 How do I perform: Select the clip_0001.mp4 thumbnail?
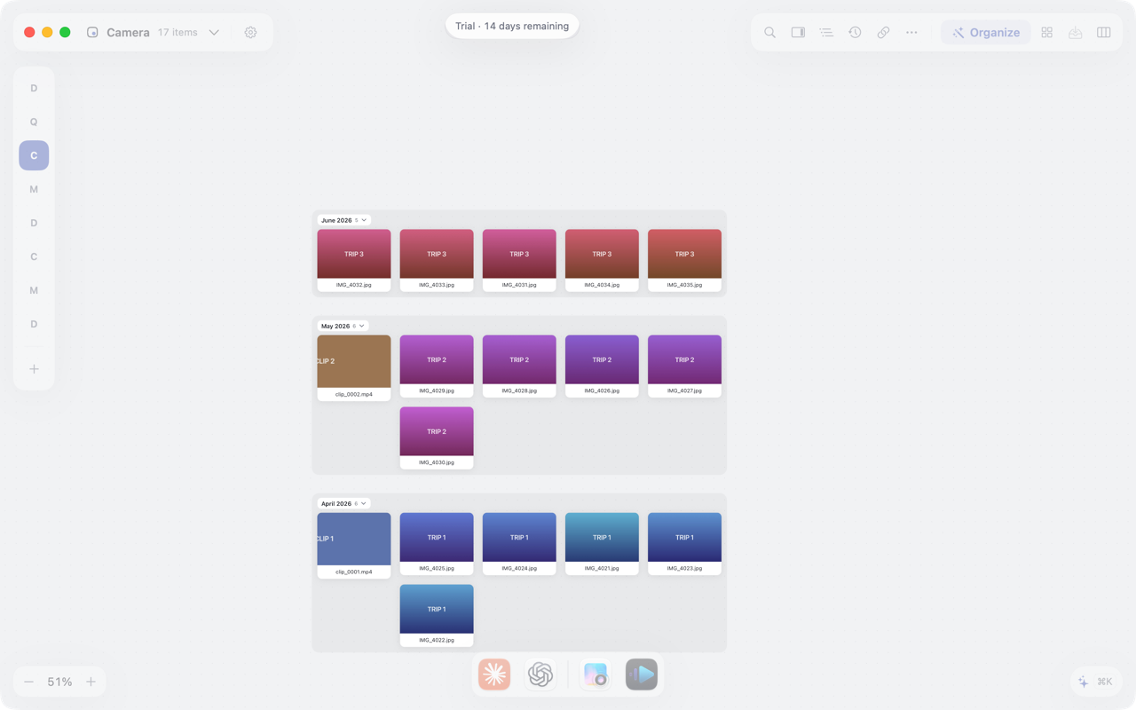[x=354, y=539]
